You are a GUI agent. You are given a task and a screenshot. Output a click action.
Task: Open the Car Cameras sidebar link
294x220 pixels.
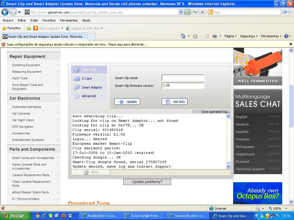point(21,113)
